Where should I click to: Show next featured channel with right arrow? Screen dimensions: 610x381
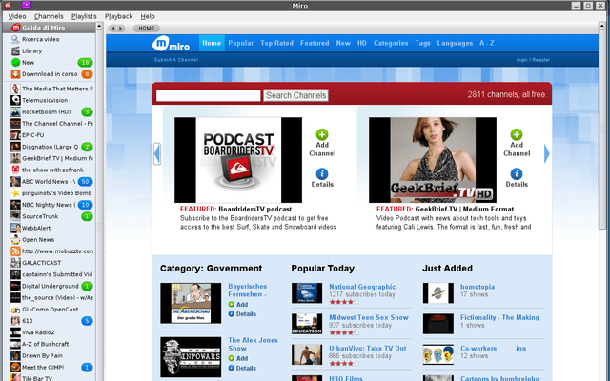point(546,154)
